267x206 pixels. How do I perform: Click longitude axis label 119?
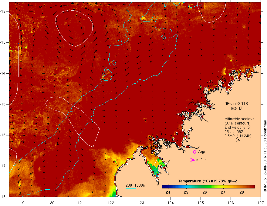click(21, 203)
